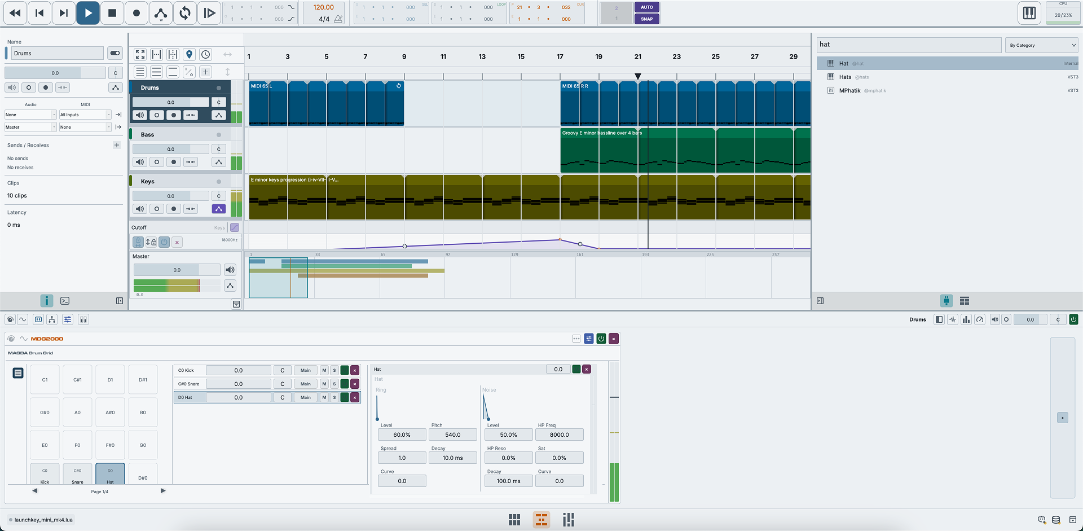Adjust the Master volume slider

[177, 270]
